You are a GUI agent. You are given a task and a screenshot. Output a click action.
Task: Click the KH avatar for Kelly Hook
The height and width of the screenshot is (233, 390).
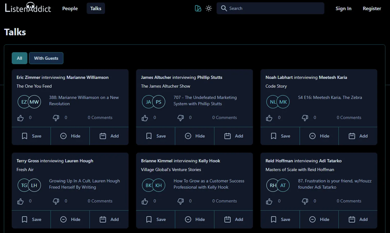coord(159,185)
